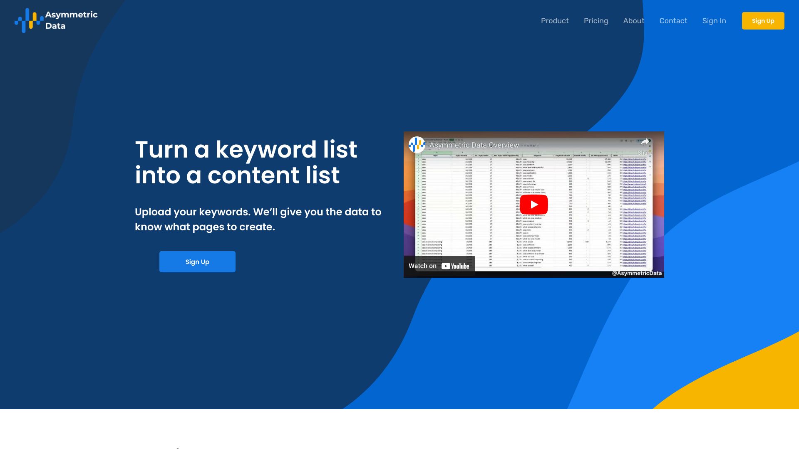Open the channel avatar inside the video player
The image size is (799, 449).
417,145
